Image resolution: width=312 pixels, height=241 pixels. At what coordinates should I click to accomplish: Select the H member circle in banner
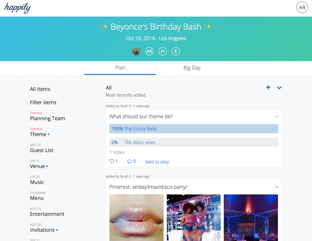pos(162,51)
